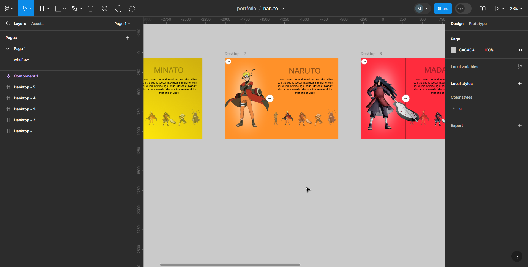Image resolution: width=528 pixels, height=267 pixels.
Task: Toggle page background visibility eye
Action: tap(519, 50)
